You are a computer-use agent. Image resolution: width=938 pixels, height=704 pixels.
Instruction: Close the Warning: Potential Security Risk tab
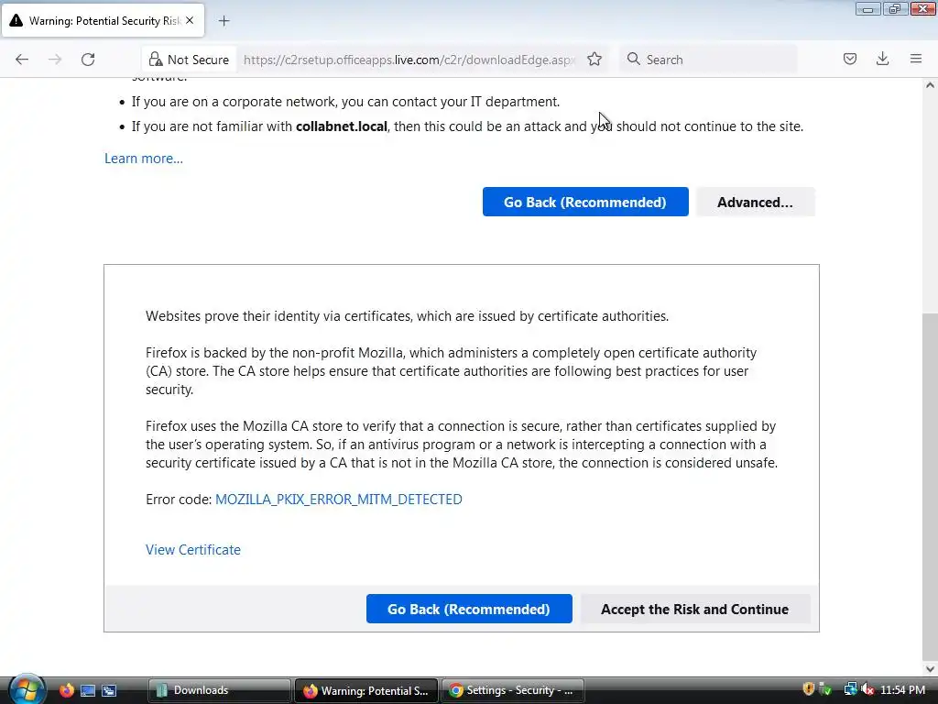click(190, 20)
